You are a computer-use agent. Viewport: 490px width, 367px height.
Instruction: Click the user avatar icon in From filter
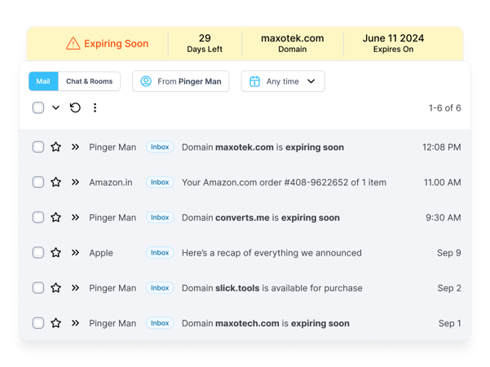click(146, 81)
